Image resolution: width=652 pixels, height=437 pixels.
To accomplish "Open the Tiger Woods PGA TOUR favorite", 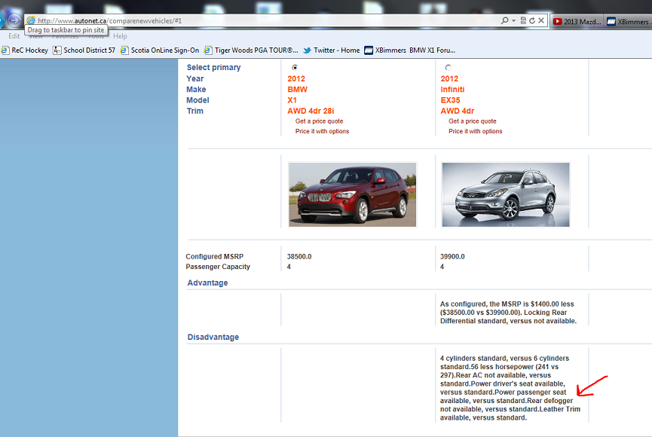I will (251, 50).
